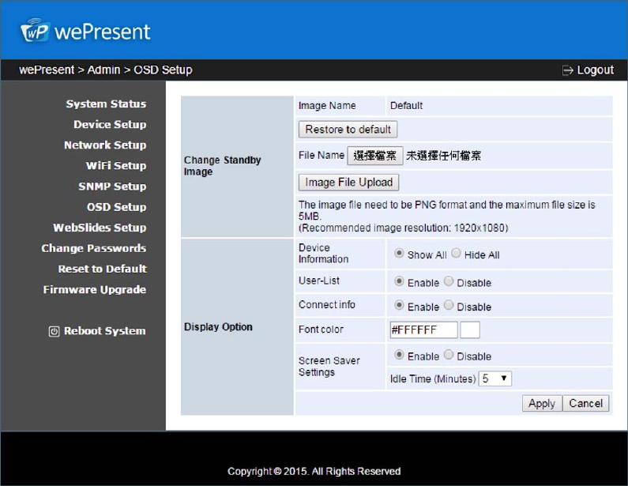Select Hide All for Device Information

[456, 253]
